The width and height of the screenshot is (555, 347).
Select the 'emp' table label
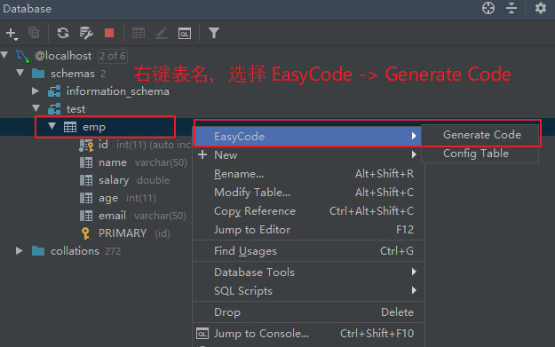point(94,127)
